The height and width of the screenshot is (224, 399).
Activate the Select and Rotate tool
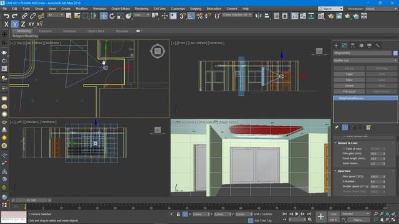pos(112,16)
